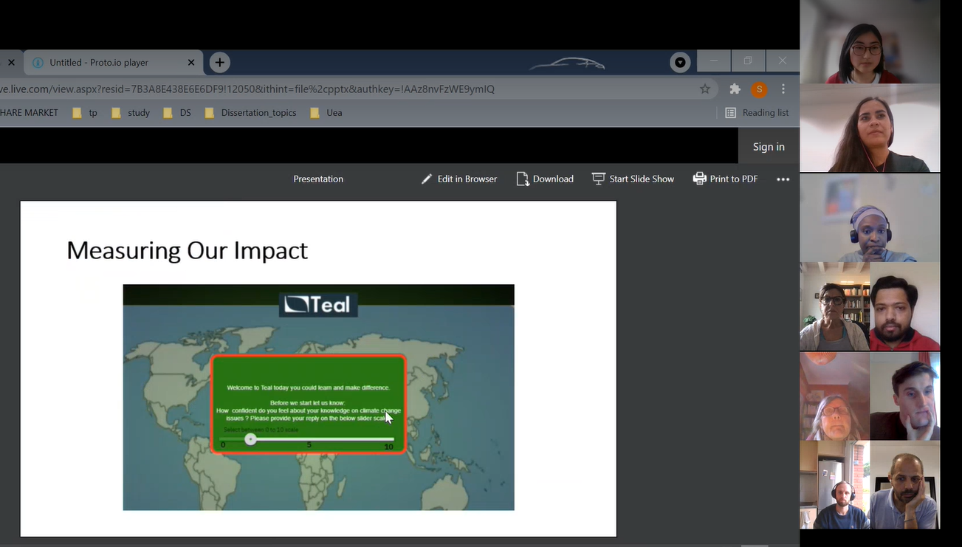Image resolution: width=962 pixels, height=547 pixels.
Task: Click the orange profile avatar icon
Action: (x=758, y=89)
